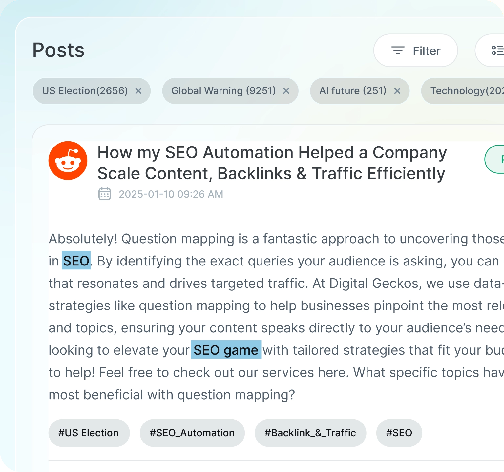Remove the US Election filter chip
504x472 pixels.
click(x=138, y=91)
